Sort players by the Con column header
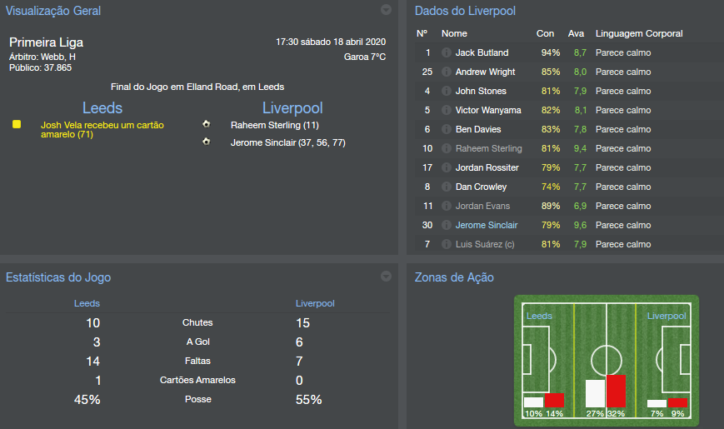The height and width of the screenshot is (429, 724). pyautogui.click(x=545, y=33)
